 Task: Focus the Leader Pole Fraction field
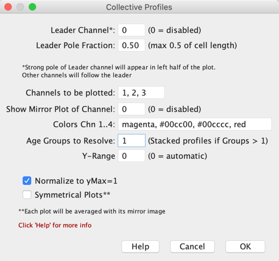click(x=132, y=45)
